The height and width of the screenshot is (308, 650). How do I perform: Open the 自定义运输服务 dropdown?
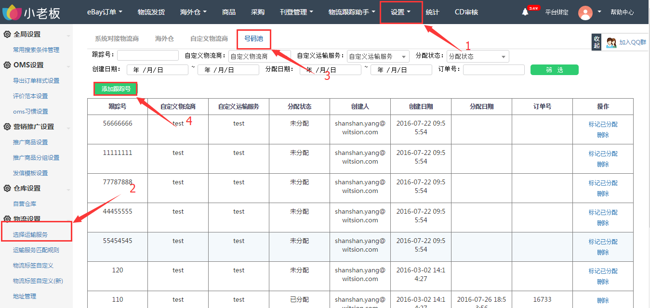pyautogui.click(x=378, y=56)
